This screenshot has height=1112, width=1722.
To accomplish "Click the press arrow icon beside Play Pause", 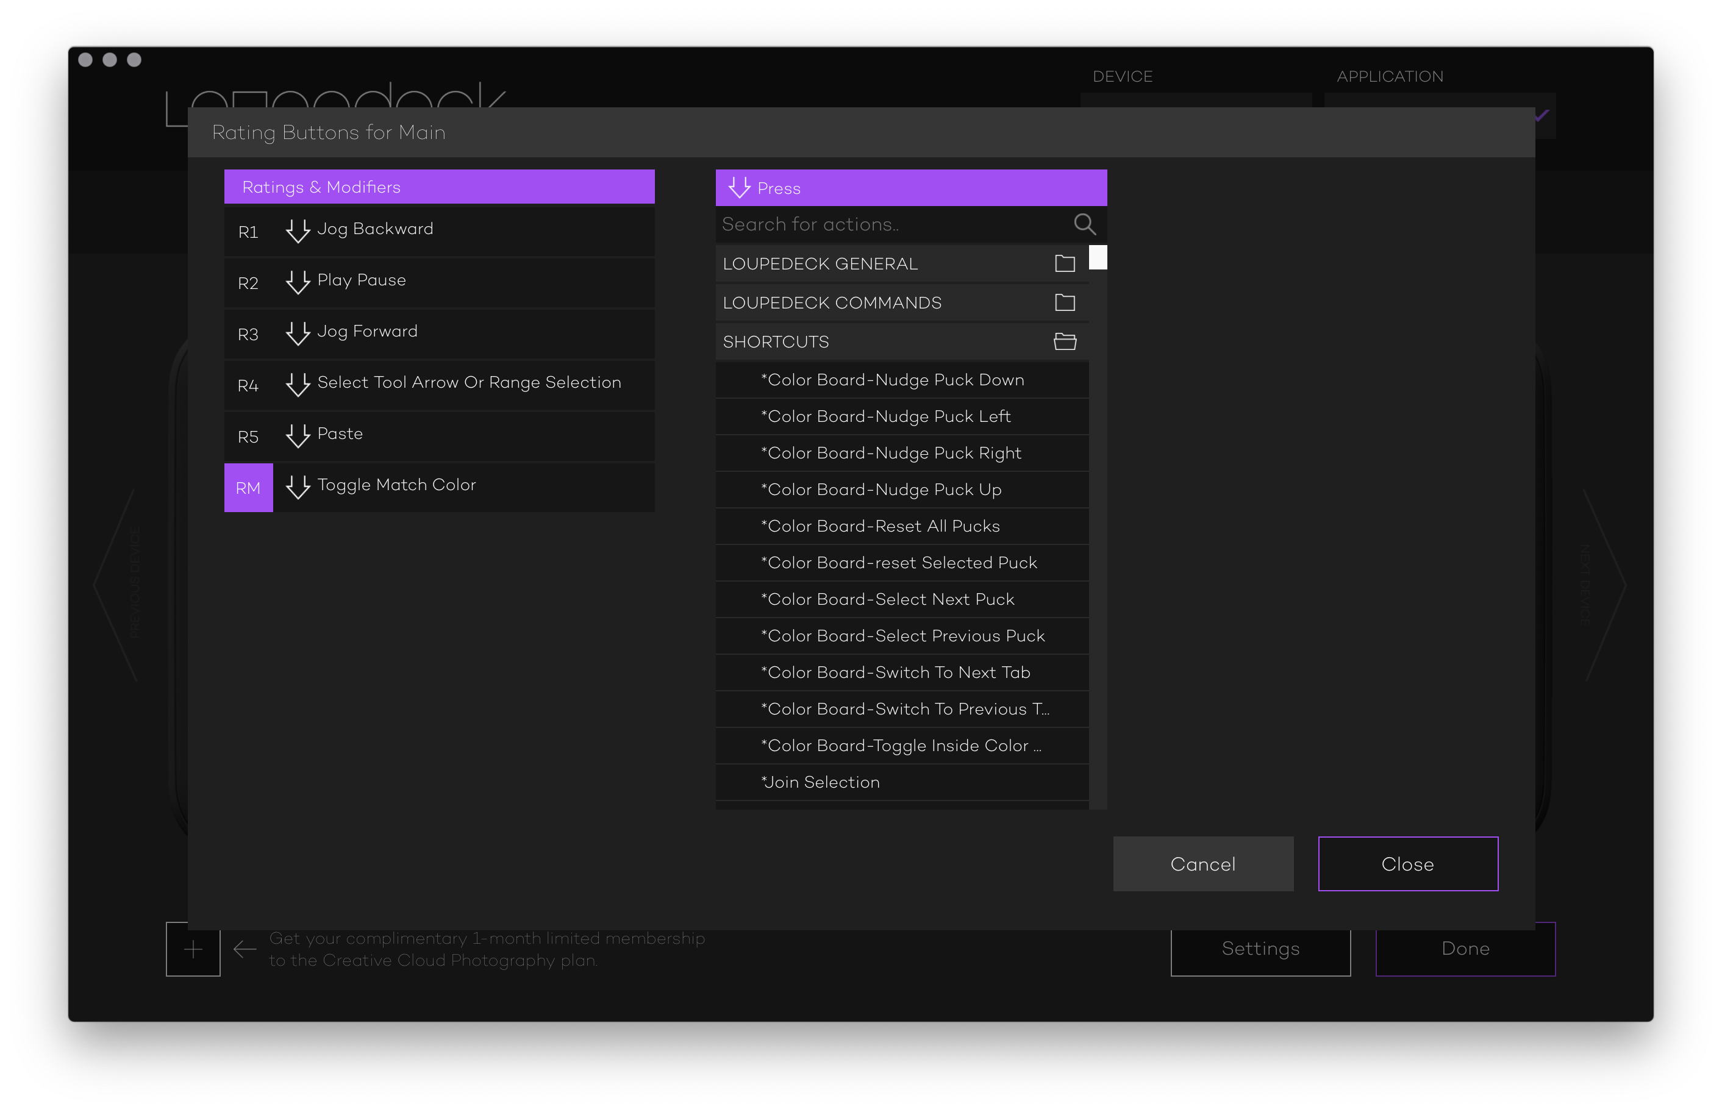I will [x=298, y=282].
